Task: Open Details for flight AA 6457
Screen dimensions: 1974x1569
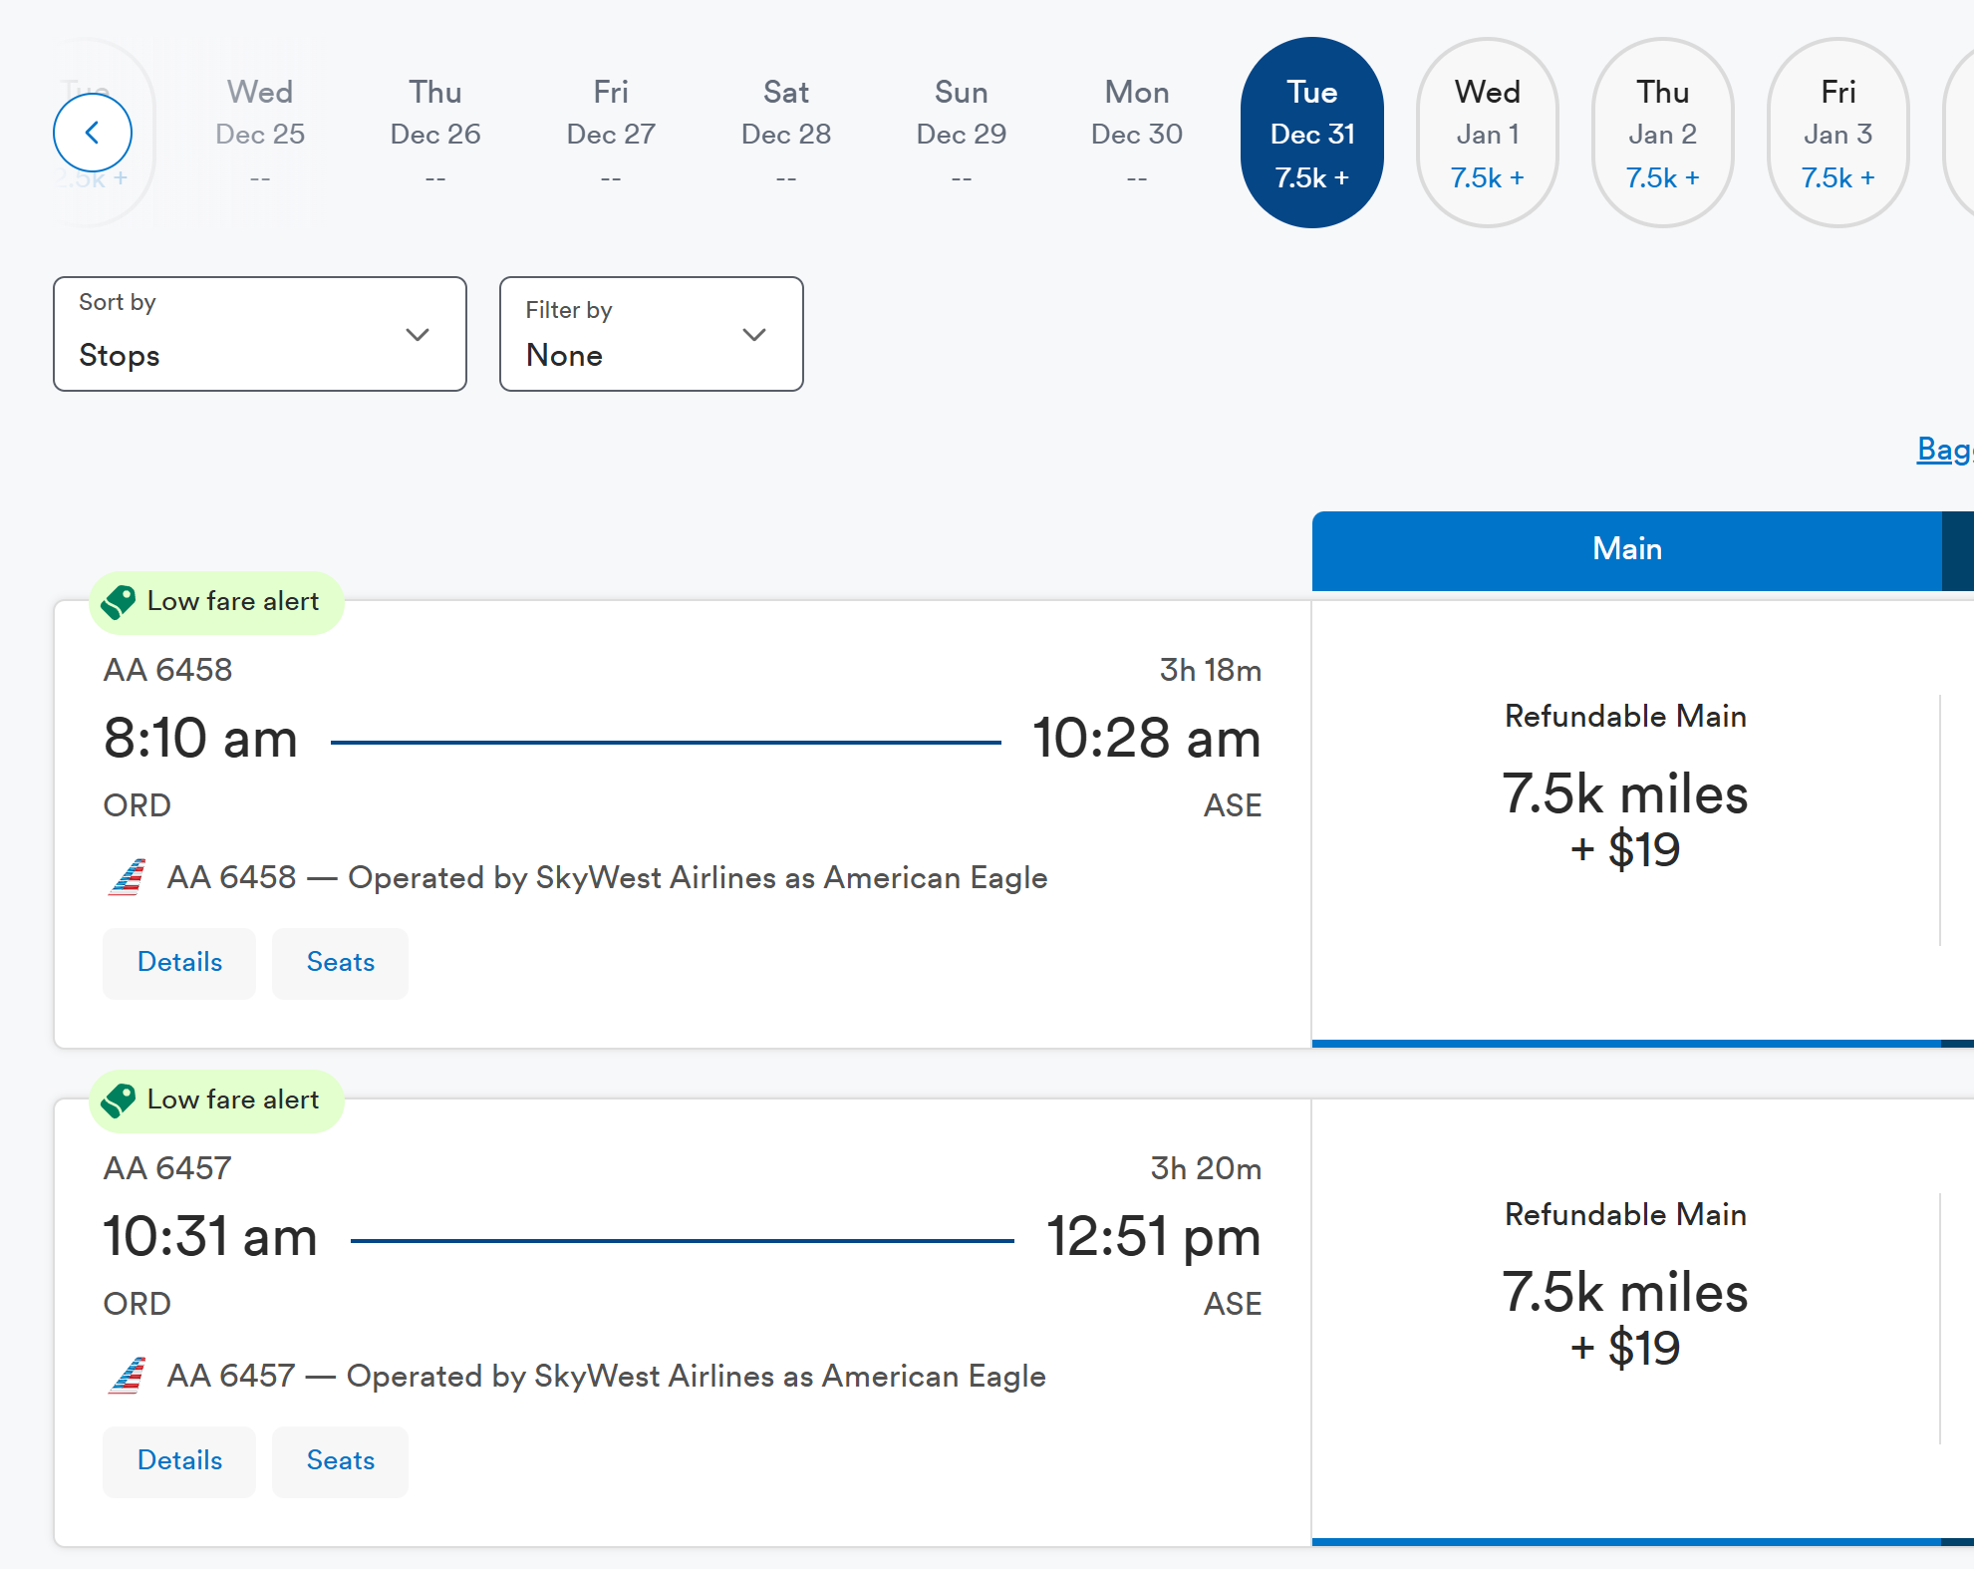Action: [179, 1461]
